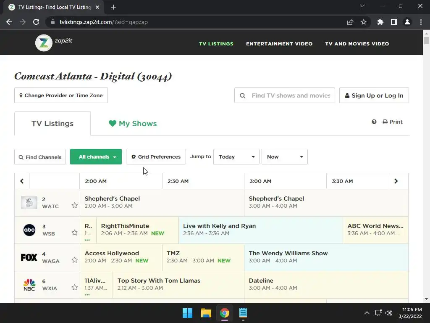Switch to My Shows tab
430x323 pixels.
pos(133,124)
